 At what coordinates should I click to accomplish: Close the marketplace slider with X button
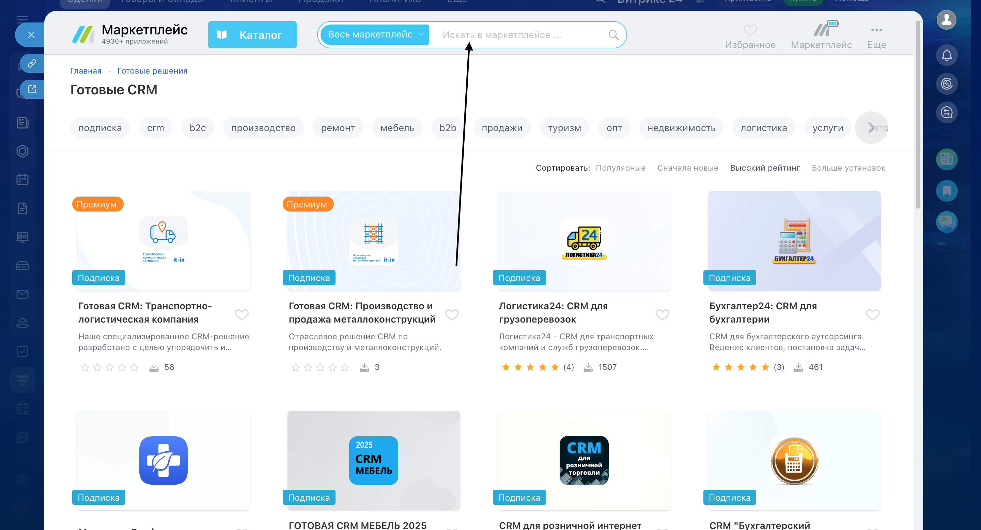(x=31, y=35)
